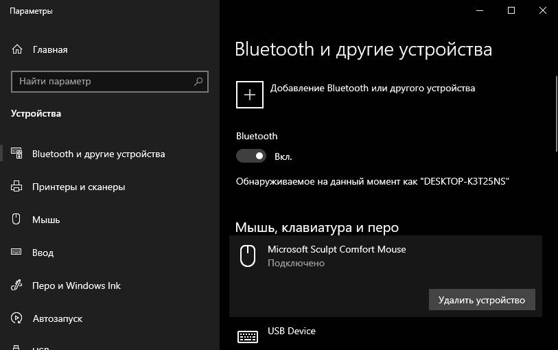The image size is (558, 350).
Task: Open Ввод via its keyboard icon
Action: click(17, 253)
